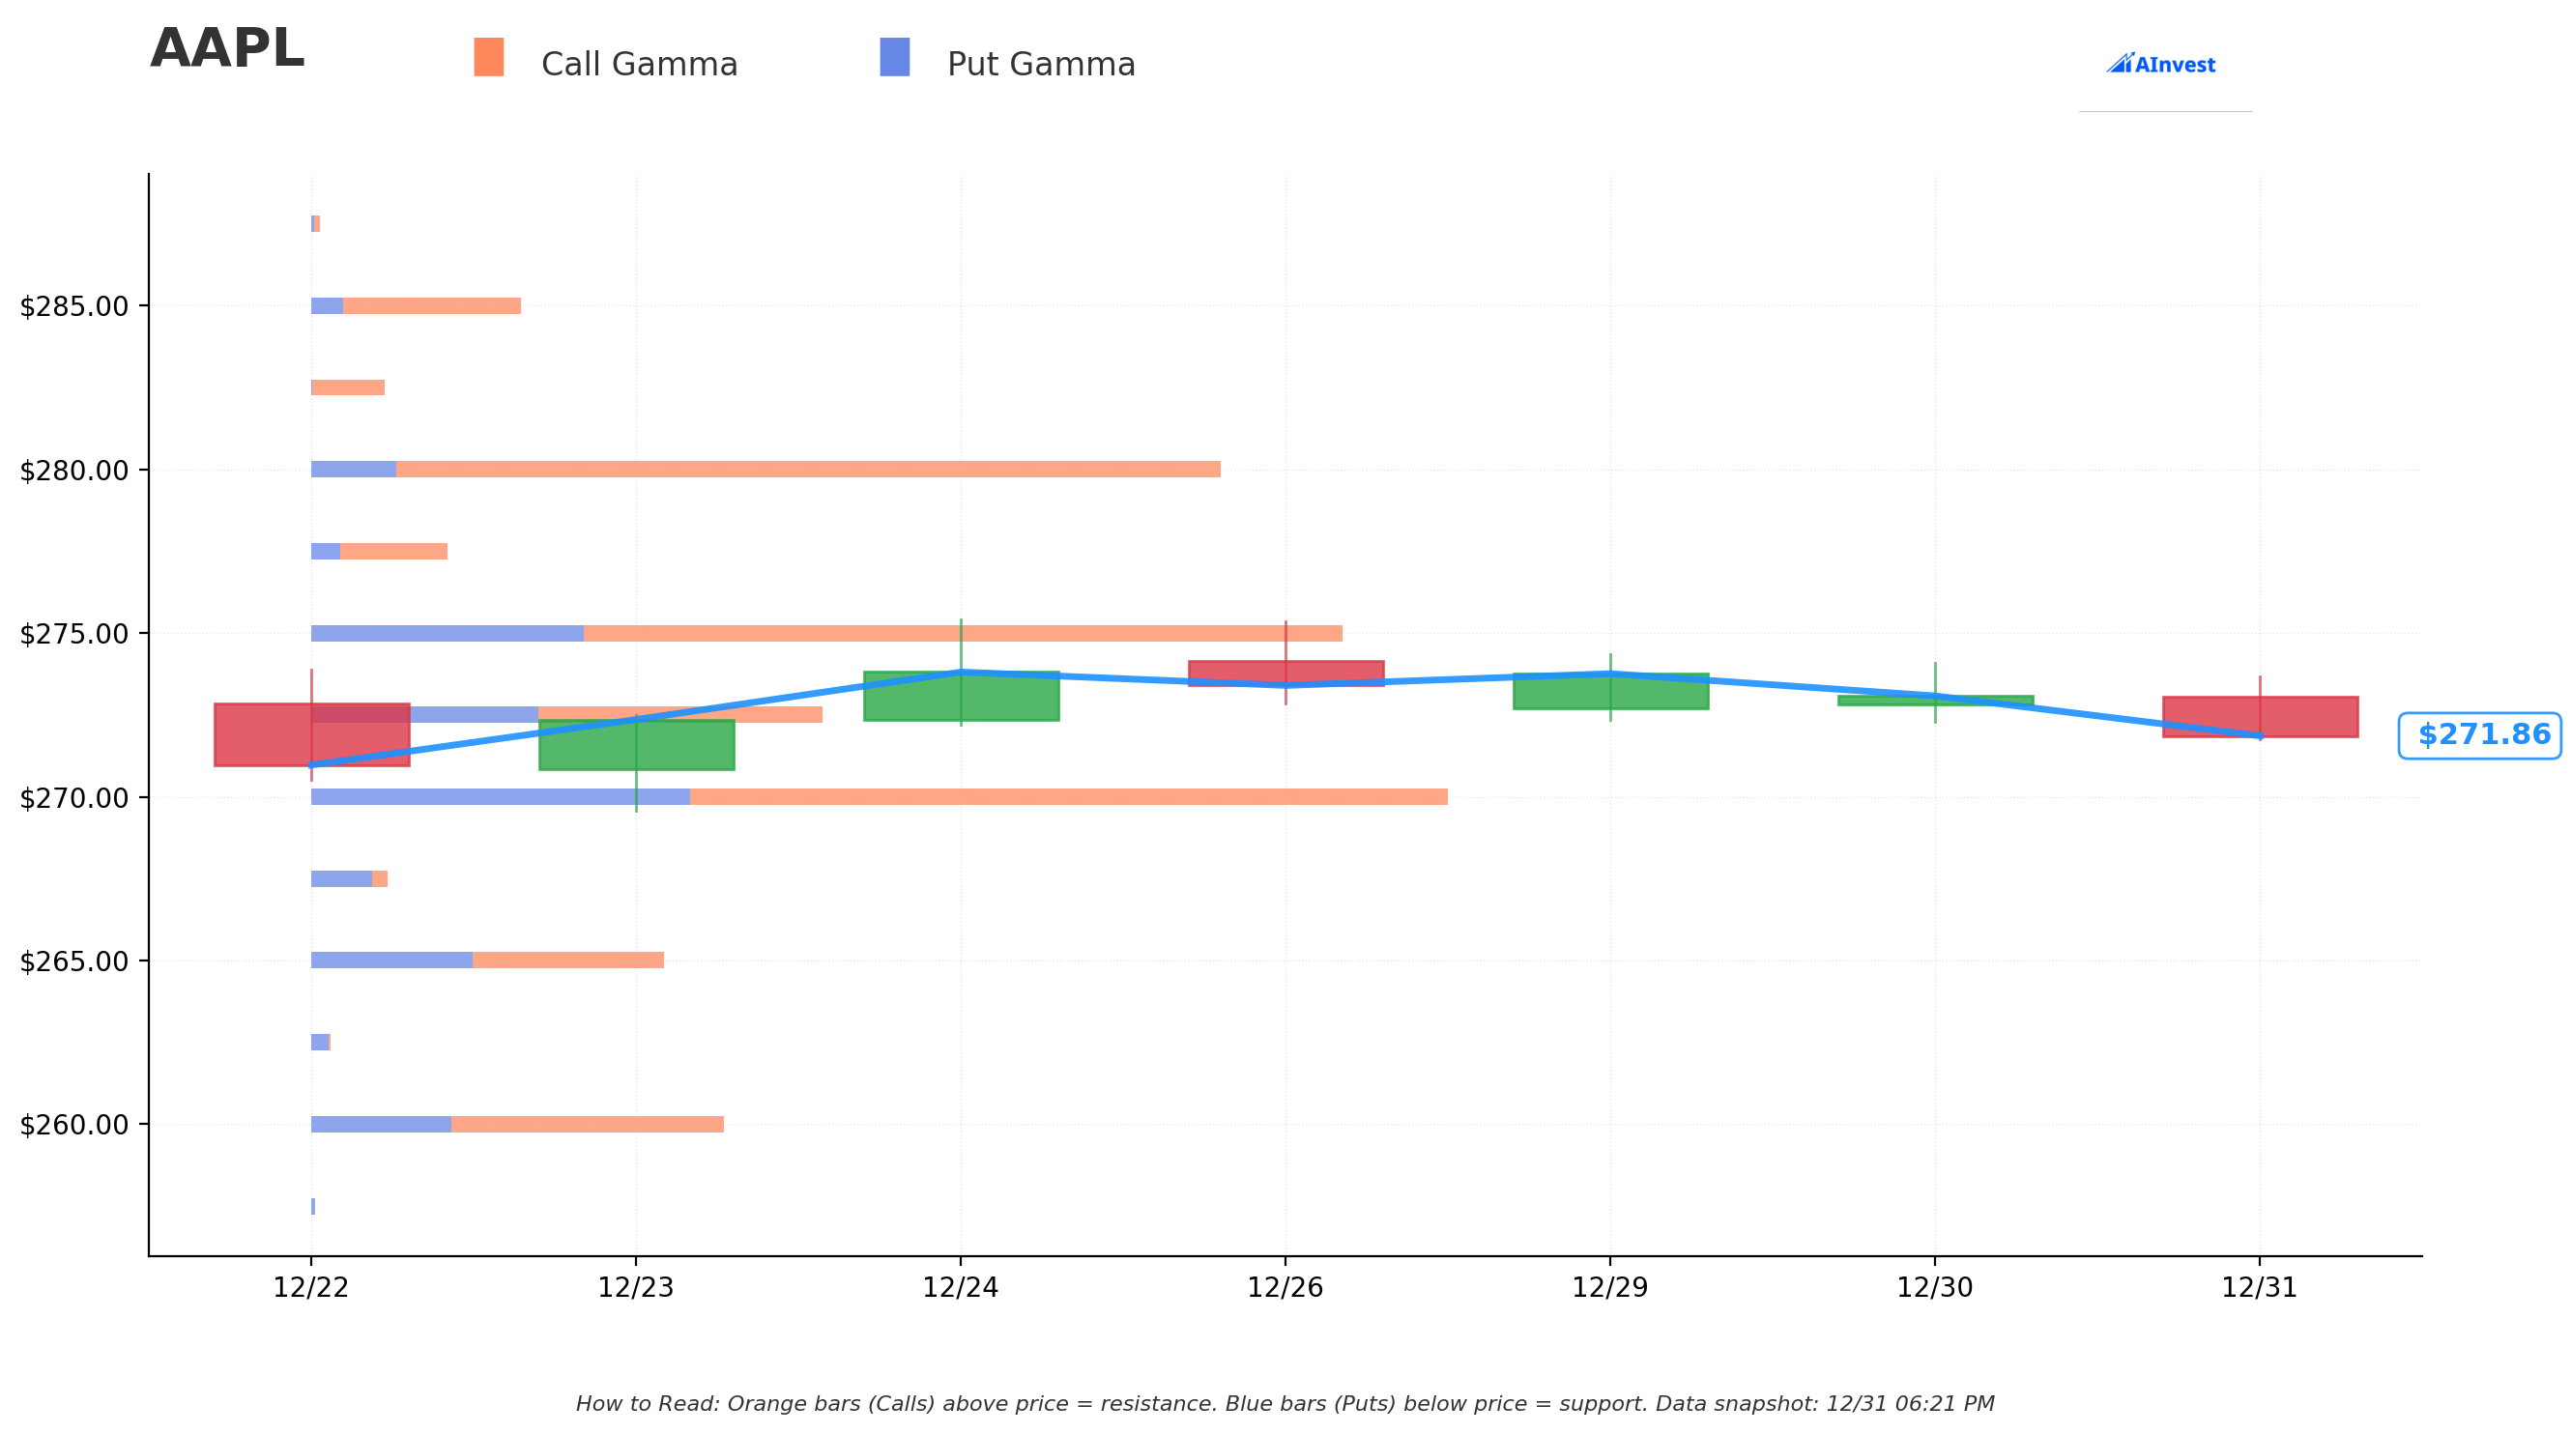The image size is (2571, 1434).
Task: Click the orange call bar at $277.50
Action: point(394,551)
